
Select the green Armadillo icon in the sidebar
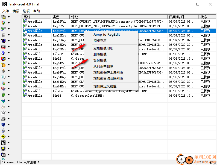(3, 29)
